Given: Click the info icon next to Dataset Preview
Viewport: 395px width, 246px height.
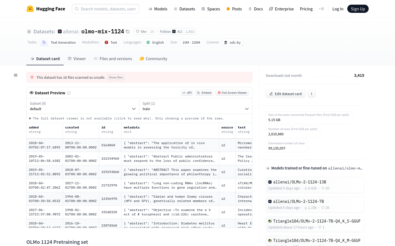Looking at the screenshot, I should pos(69,93).
